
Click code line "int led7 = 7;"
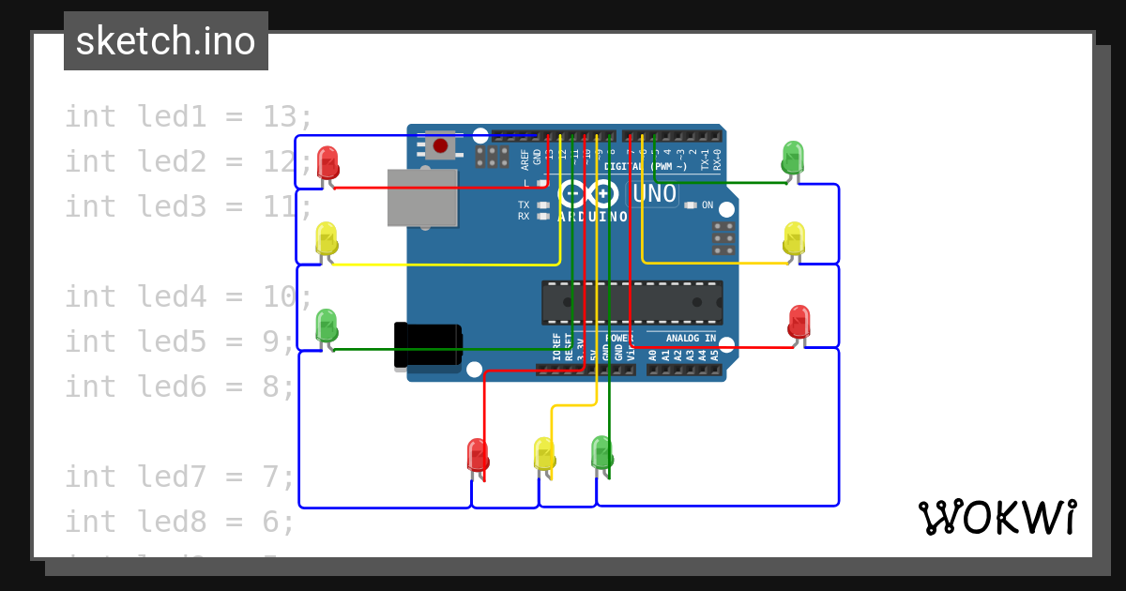pyautogui.click(x=179, y=477)
